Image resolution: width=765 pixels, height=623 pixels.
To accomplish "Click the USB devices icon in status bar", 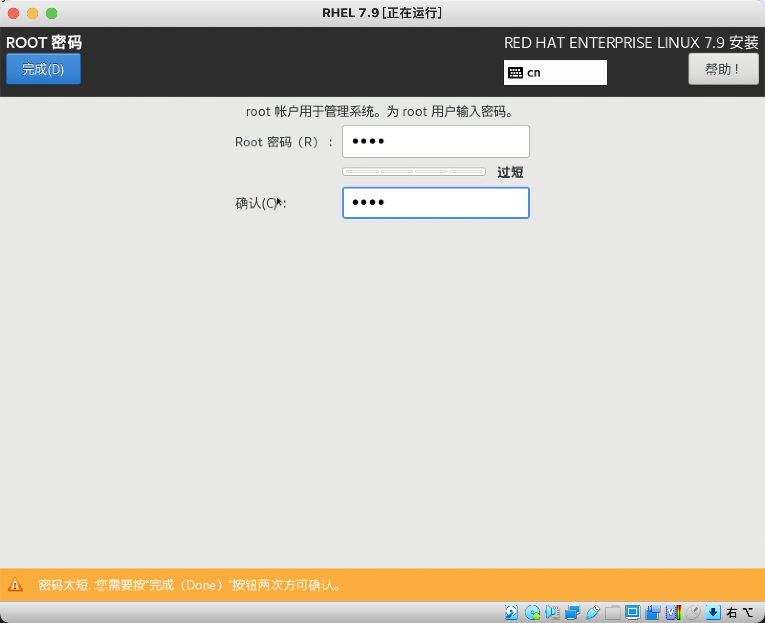I will 592,612.
